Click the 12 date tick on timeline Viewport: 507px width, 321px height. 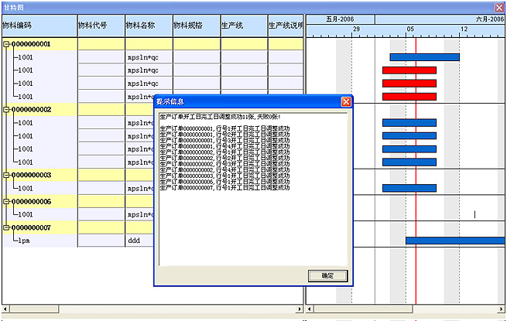pyautogui.click(x=464, y=29)
